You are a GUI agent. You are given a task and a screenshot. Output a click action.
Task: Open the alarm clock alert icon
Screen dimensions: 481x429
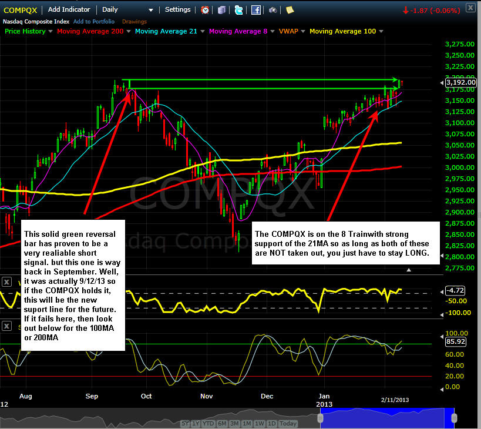click(x=205, y=10)
